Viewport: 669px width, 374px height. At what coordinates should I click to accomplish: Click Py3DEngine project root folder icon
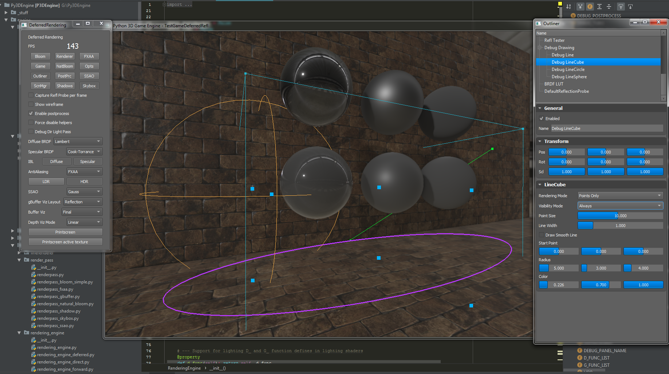click(x=7, y=5)
